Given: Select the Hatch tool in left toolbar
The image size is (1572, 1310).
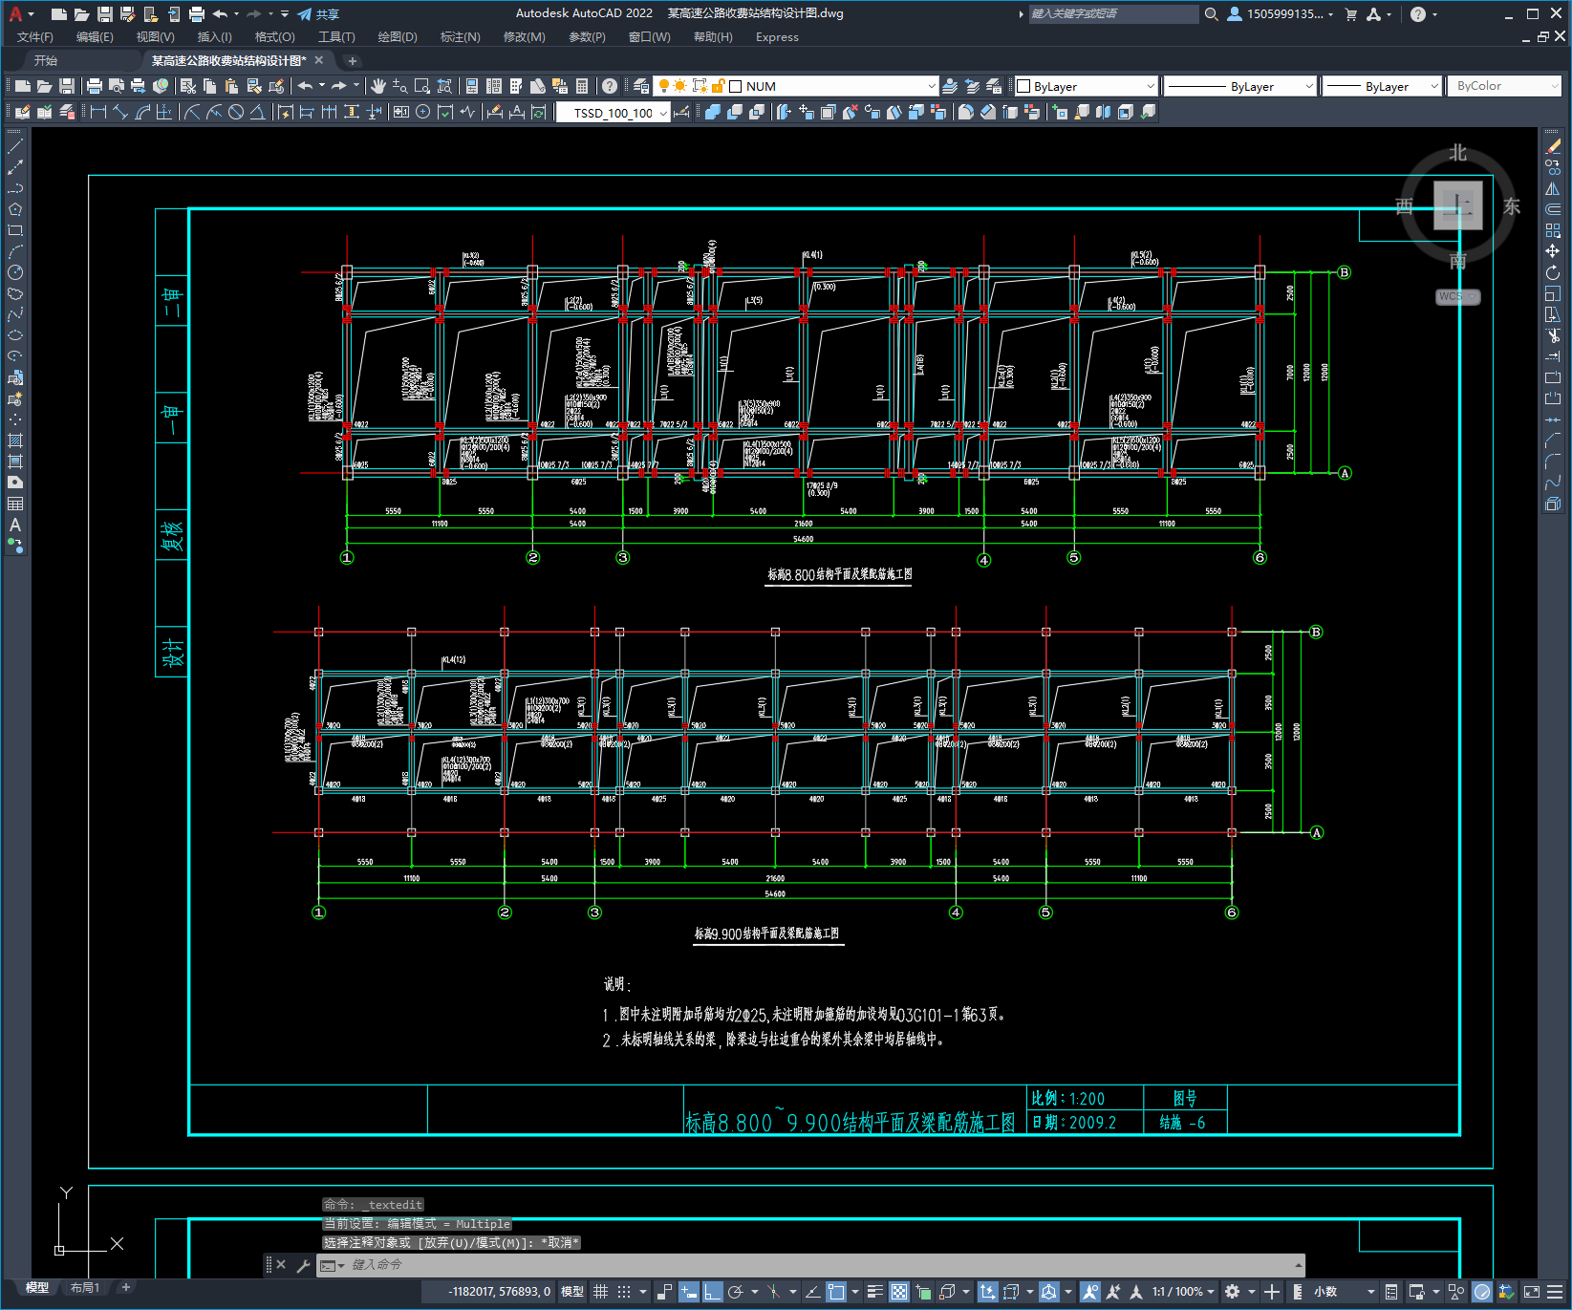Looking at the screenshot, I should (x=15, y=440).
